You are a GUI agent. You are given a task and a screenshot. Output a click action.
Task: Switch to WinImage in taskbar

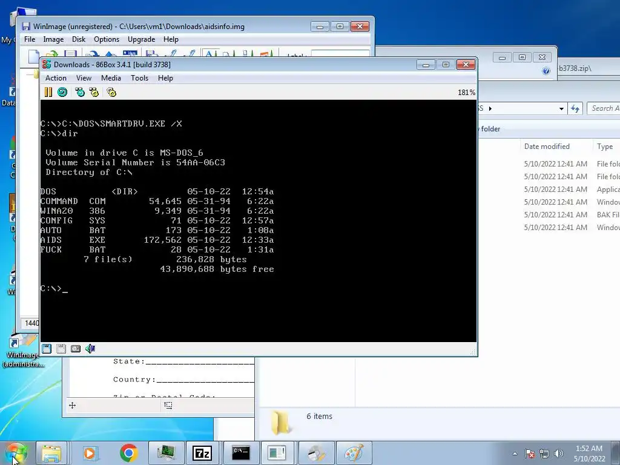tap(316, 453)
